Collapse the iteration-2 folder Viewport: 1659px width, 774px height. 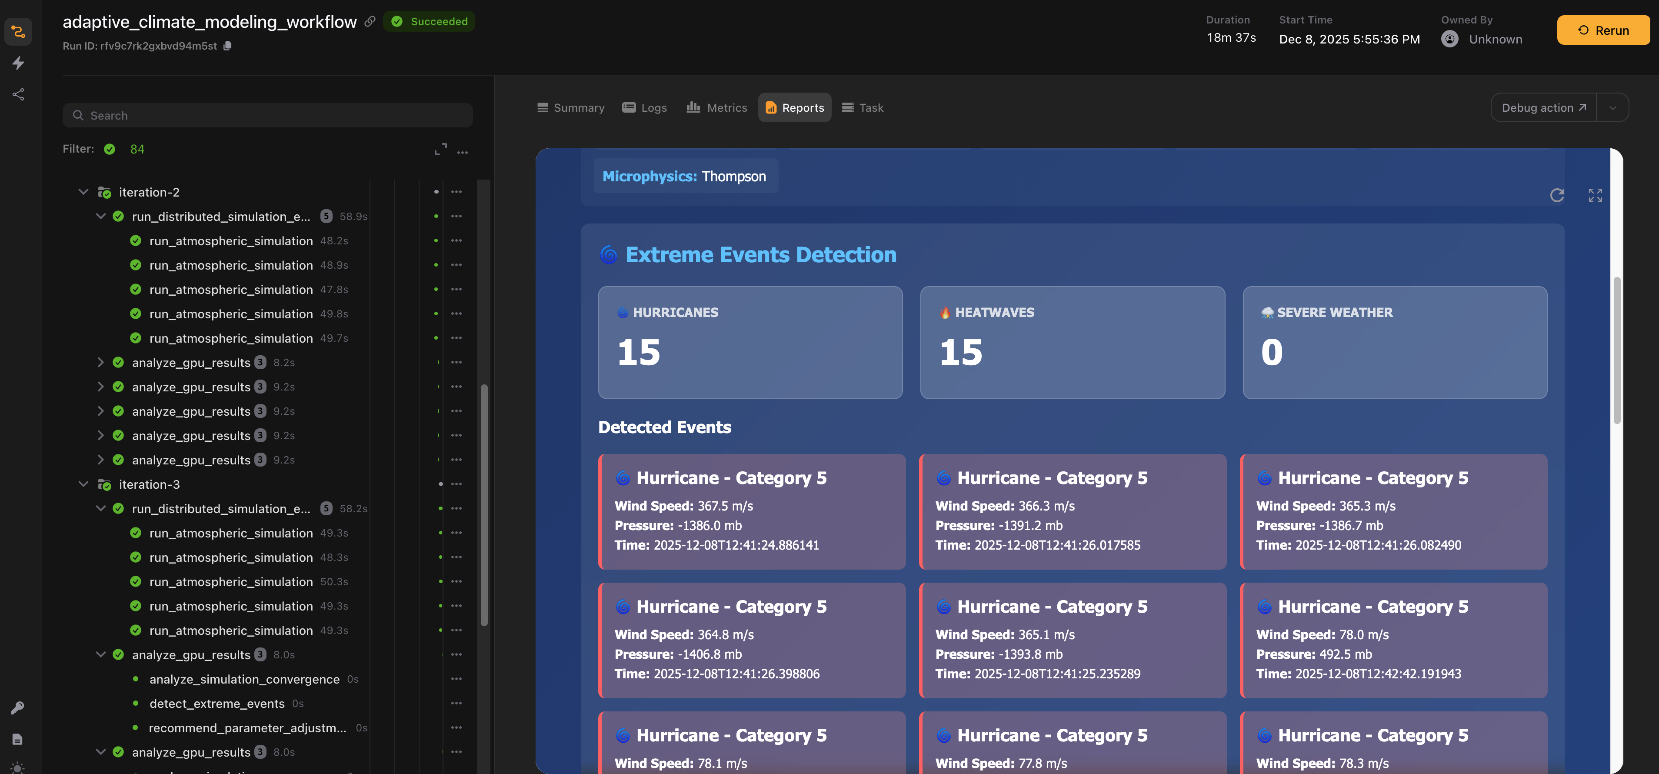(83, 192)
